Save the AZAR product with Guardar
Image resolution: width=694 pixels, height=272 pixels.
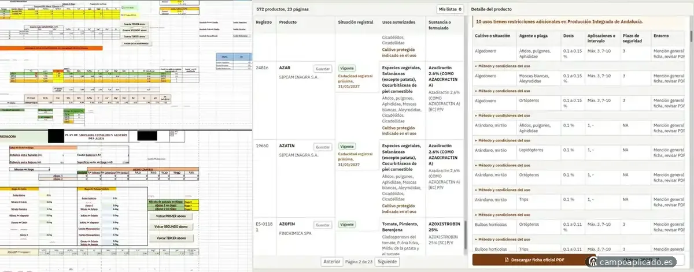(323, 69)
